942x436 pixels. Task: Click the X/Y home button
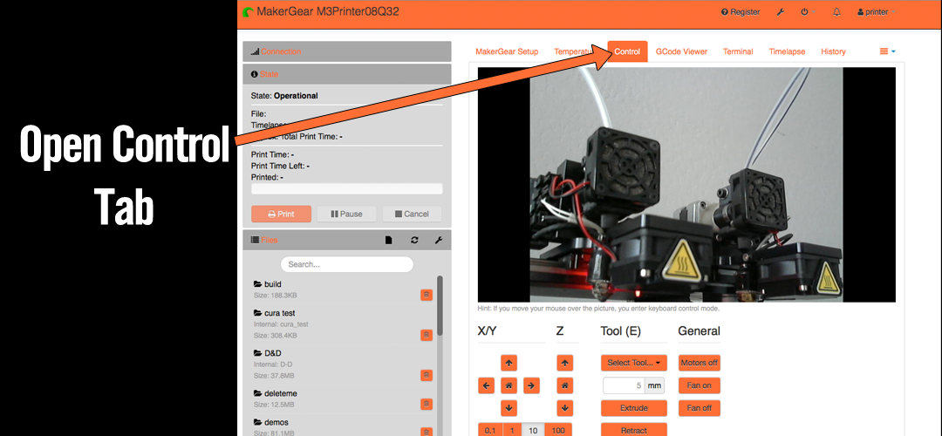[x=509, y=385]
